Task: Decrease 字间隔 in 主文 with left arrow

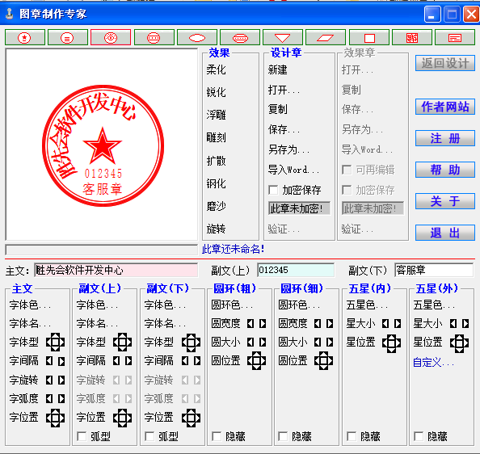Action: (x=49, y=361)
